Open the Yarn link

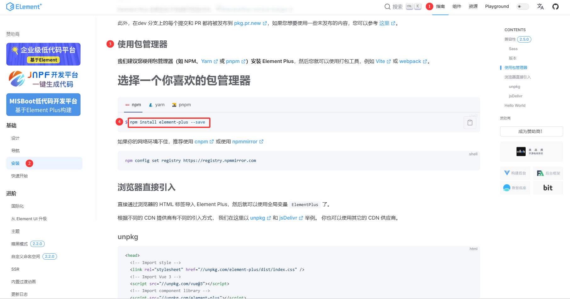pos(209,61)
